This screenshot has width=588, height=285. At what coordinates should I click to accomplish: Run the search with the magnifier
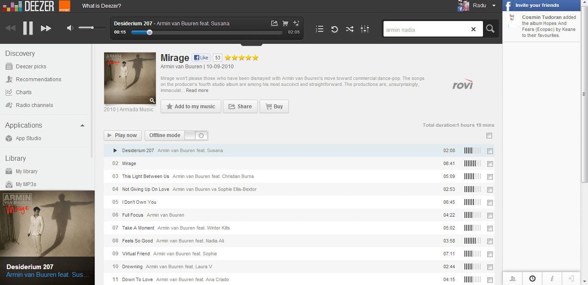[490, 29]
